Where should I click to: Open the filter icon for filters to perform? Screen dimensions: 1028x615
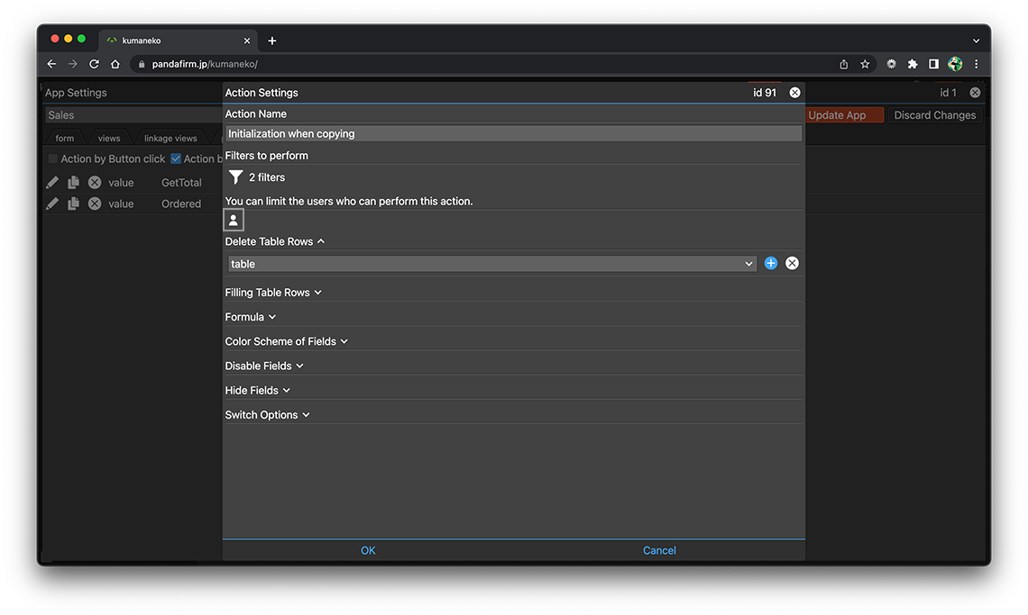click(235, 177)
